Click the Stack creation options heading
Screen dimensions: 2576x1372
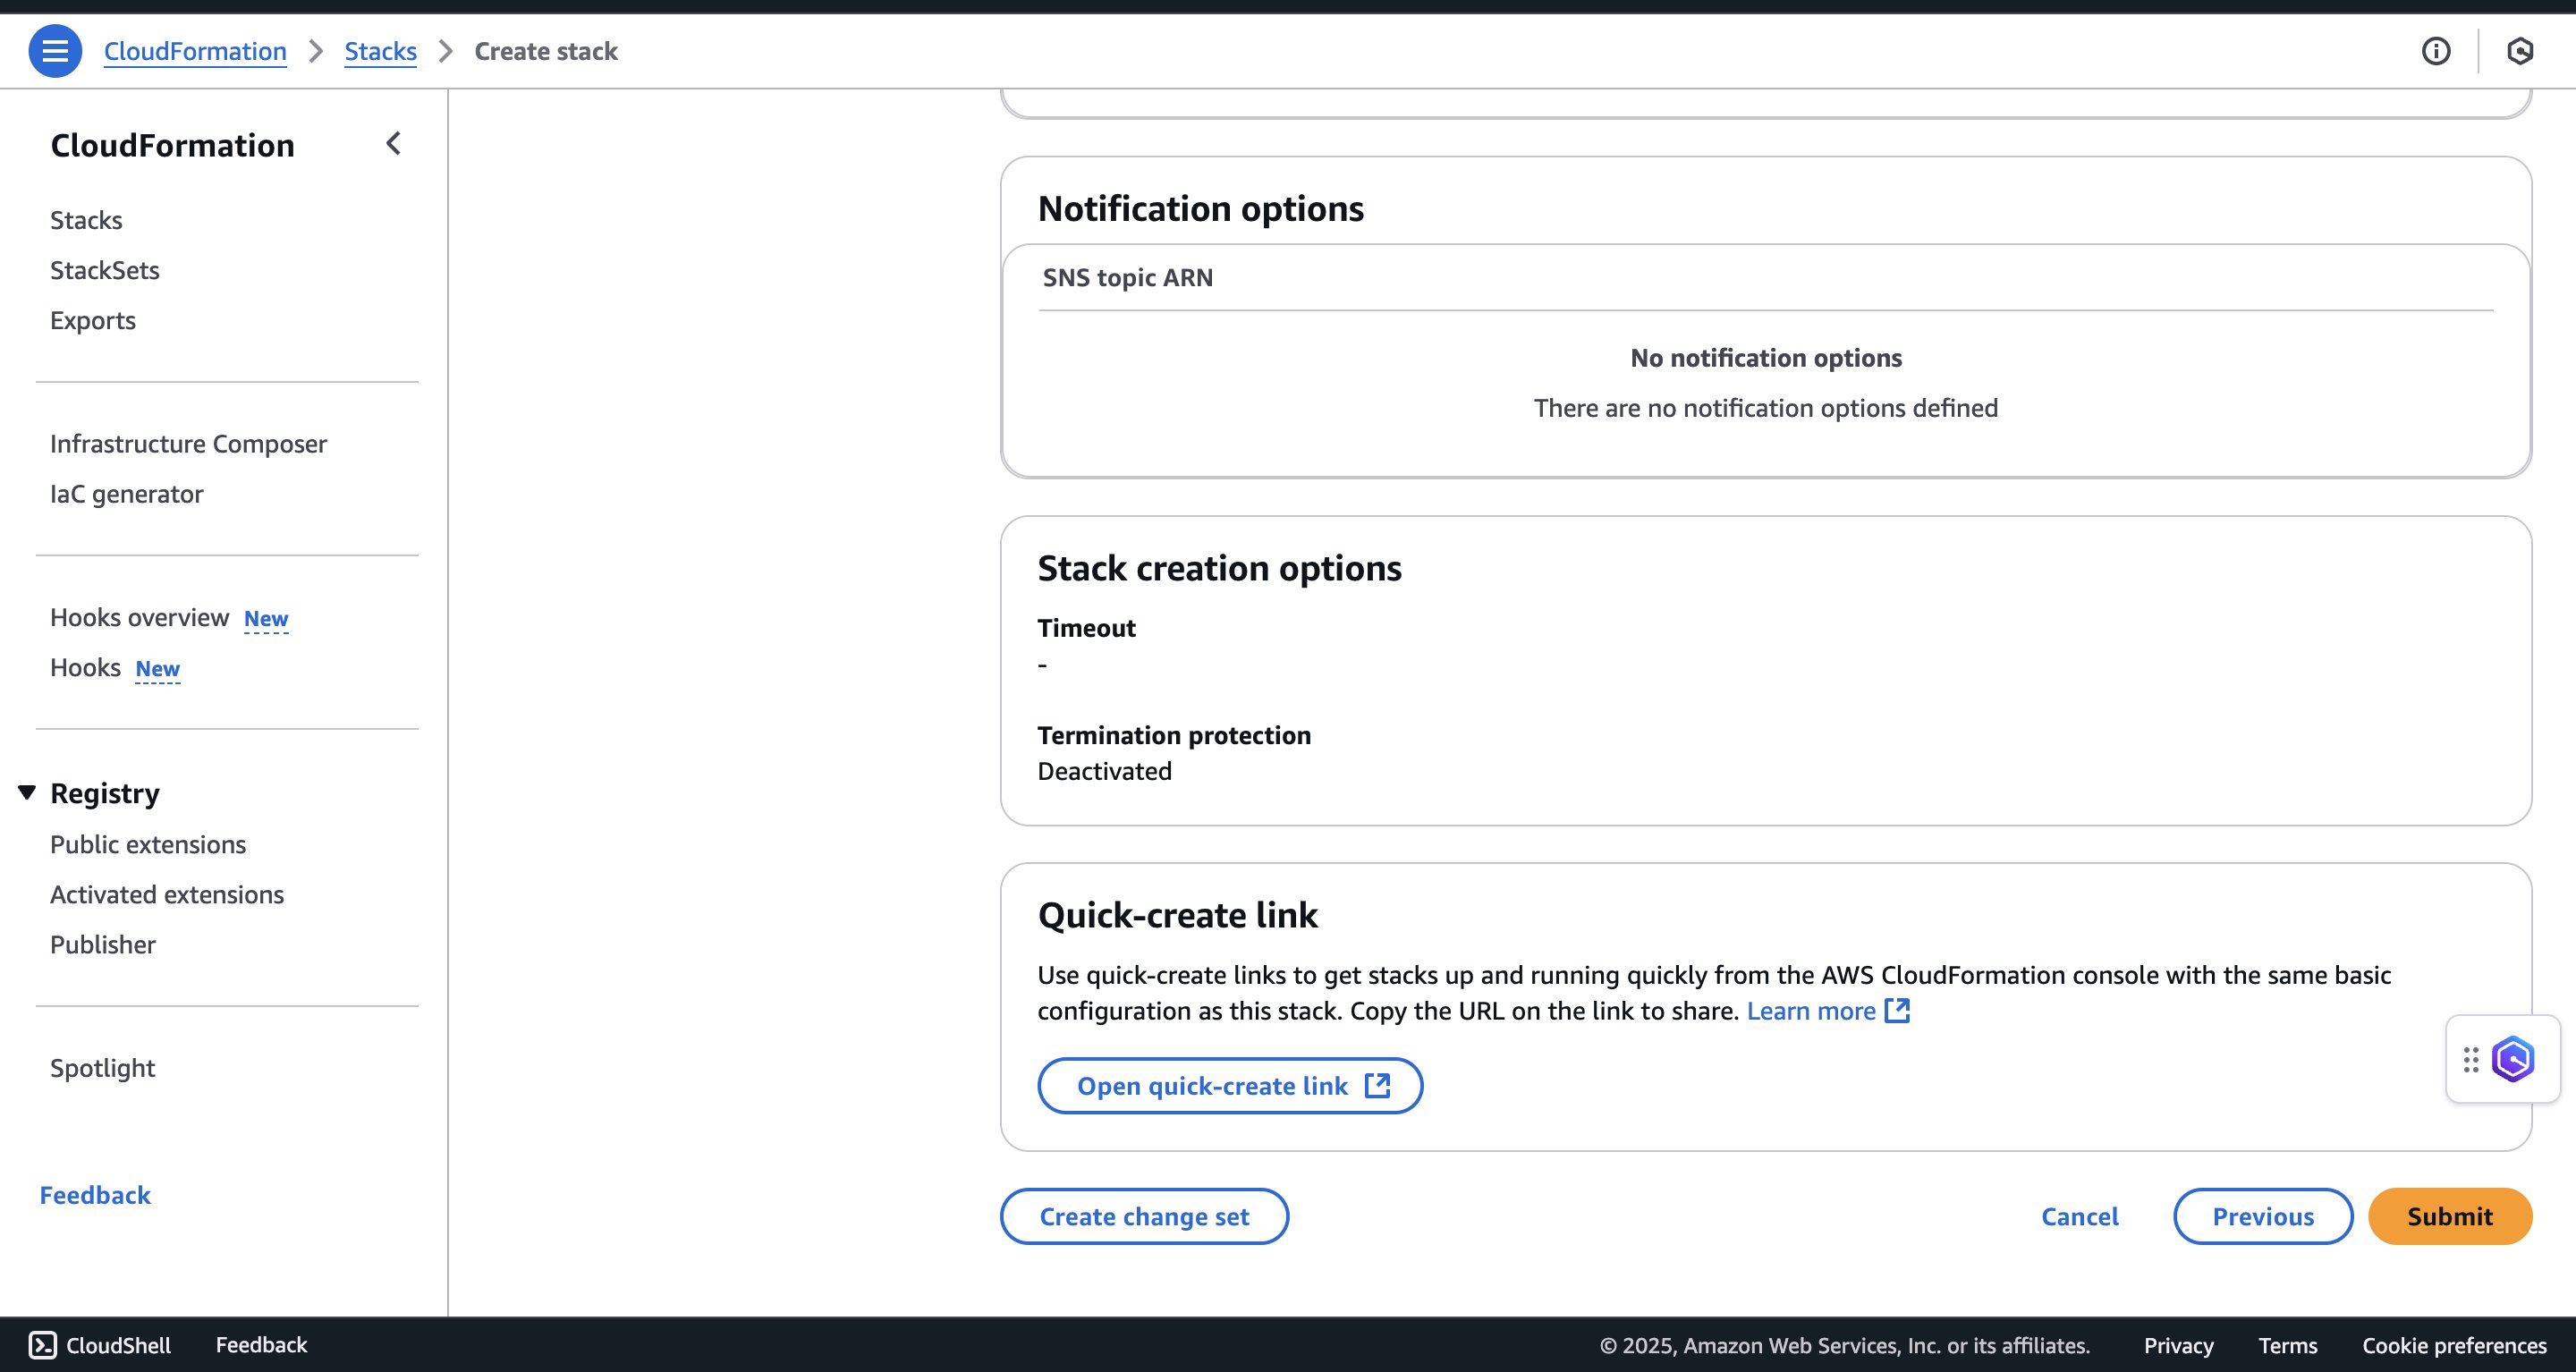coord(1219,568)
